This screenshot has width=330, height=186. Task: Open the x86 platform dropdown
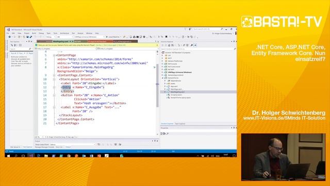pyautogui.click(x=64, y=37)
